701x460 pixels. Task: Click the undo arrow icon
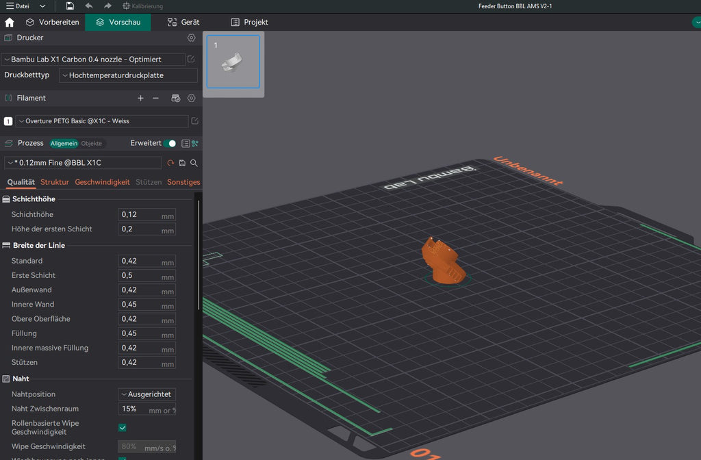89,5
